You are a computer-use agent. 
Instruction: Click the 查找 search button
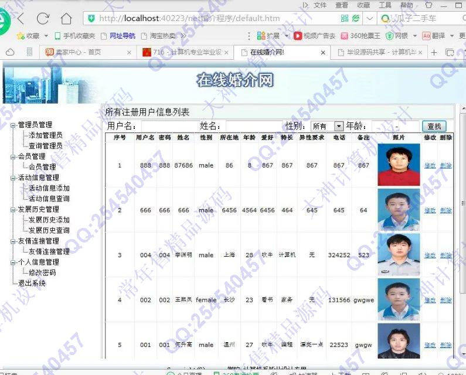click(434, 127)
